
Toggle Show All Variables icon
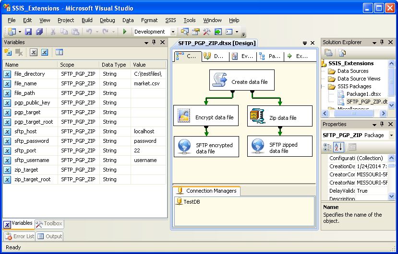45,52
